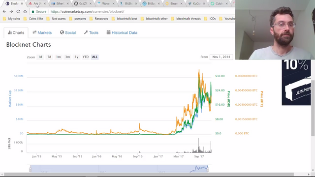Click the horizontal scrollbar right arrow
The image size is (315, 177).
tap(309, 175)
